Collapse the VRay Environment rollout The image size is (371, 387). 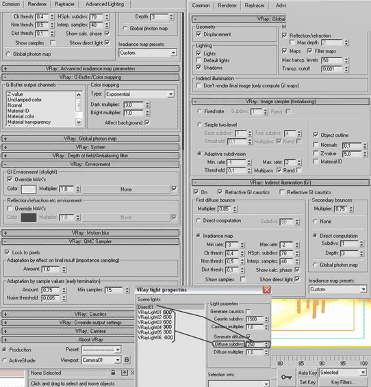(90, 164)
